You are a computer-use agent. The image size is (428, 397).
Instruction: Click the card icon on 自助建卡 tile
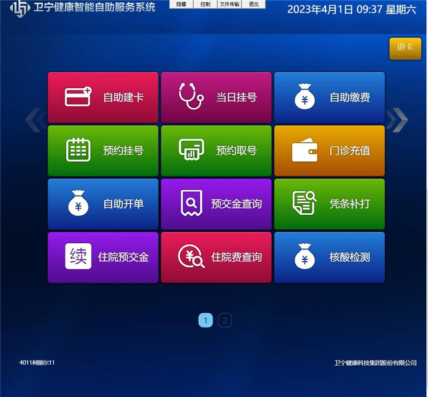(78, 96)
